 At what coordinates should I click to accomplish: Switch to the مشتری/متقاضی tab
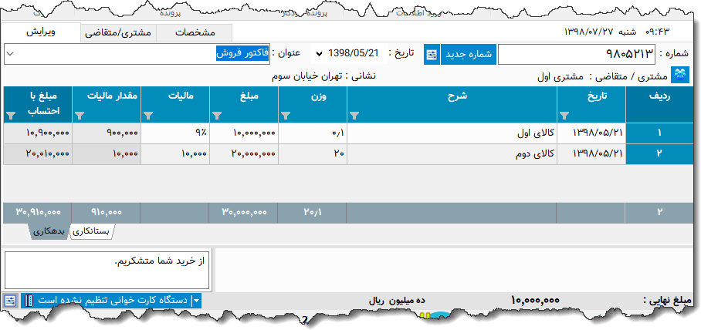pyautogui.click(x=118, y=33)
